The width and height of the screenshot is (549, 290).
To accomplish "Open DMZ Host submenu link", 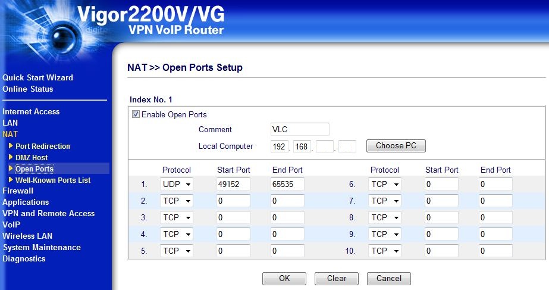I will 32,157.
